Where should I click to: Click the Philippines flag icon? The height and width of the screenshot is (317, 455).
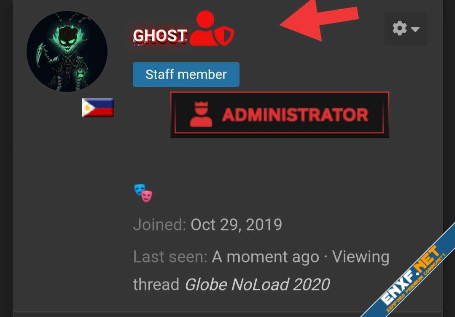click(x=98, y=107)
